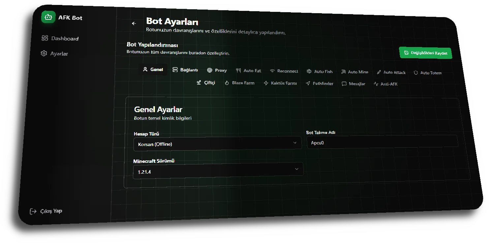Click the save disk icon in green button

(x=406, y=52)
